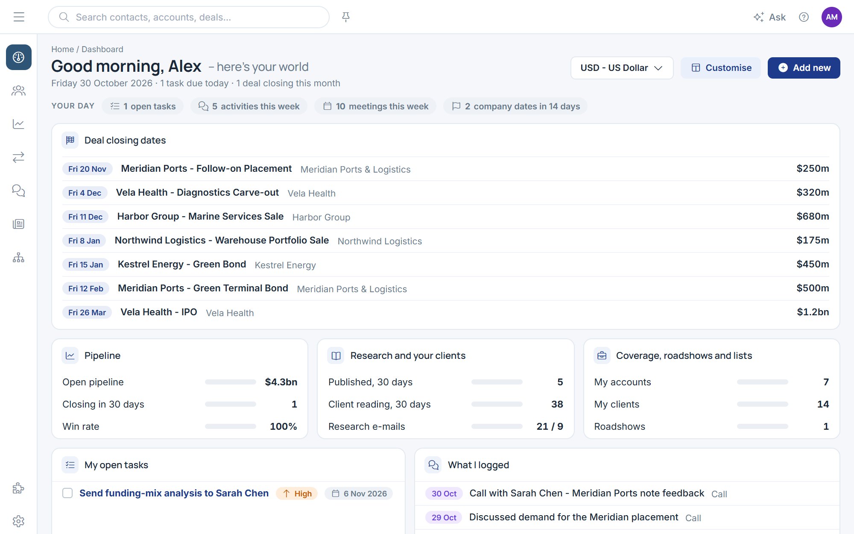Click the Pipeline card chart icon

(x=70, y=355)
